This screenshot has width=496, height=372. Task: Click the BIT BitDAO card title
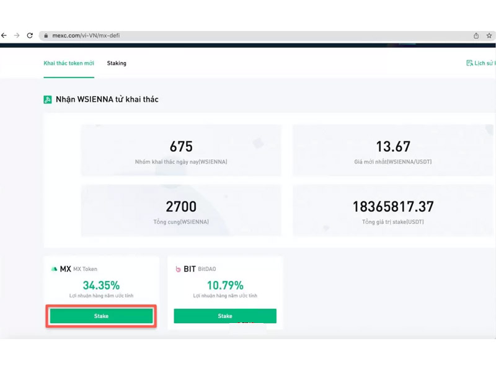200,269
